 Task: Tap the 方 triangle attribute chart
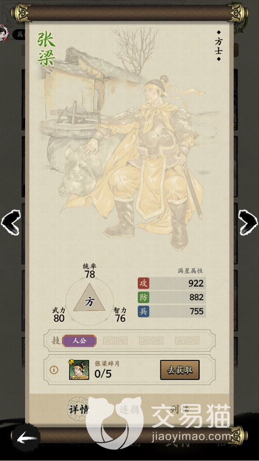pos(89,300)
